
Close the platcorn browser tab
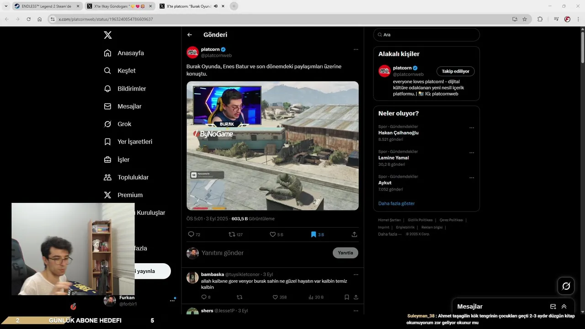(x=223, y=6)
